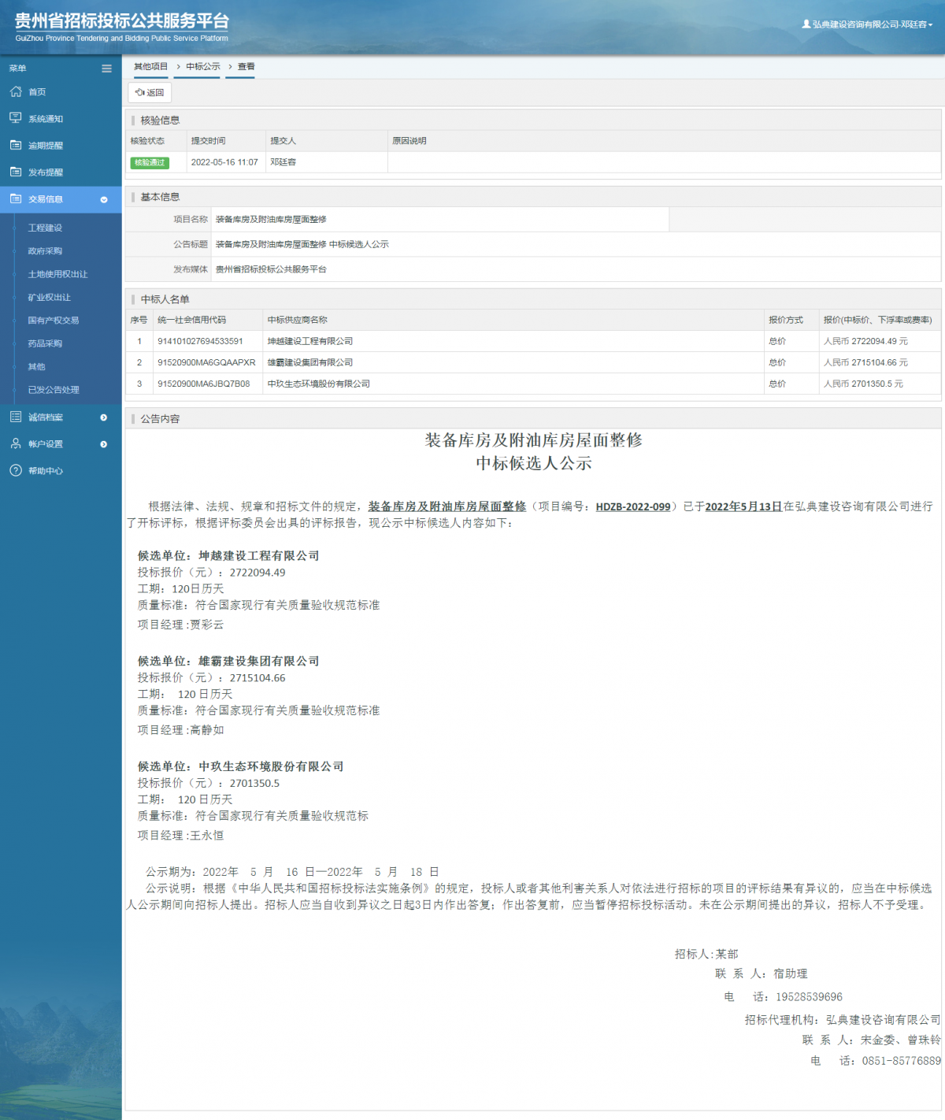Image resolution: width=945 pixels, height=1120 pixels.
Task: Select 国有产权交易 submenu item
Action: (54, 320)
